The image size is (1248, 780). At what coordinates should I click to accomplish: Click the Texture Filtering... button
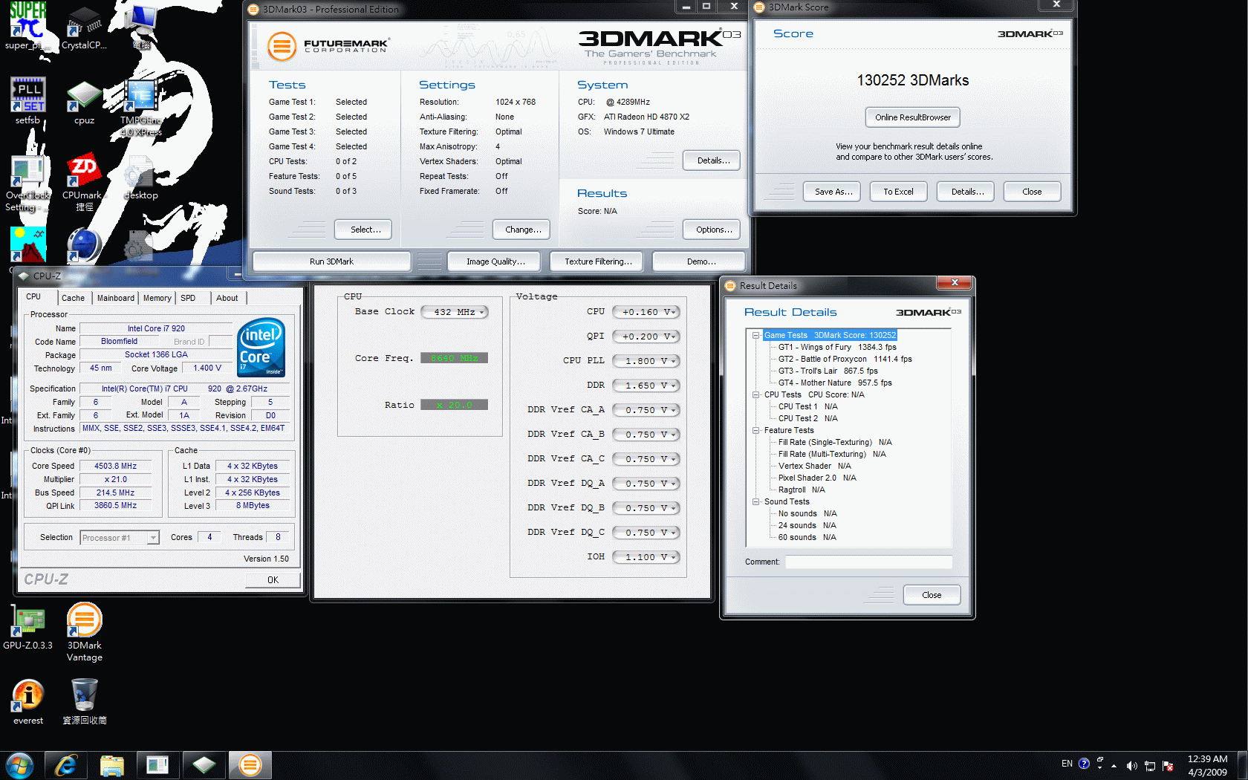[598, 261]
